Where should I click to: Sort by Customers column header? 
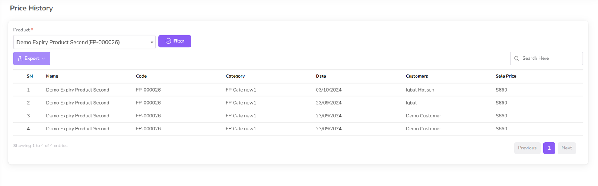click(417, 76)
